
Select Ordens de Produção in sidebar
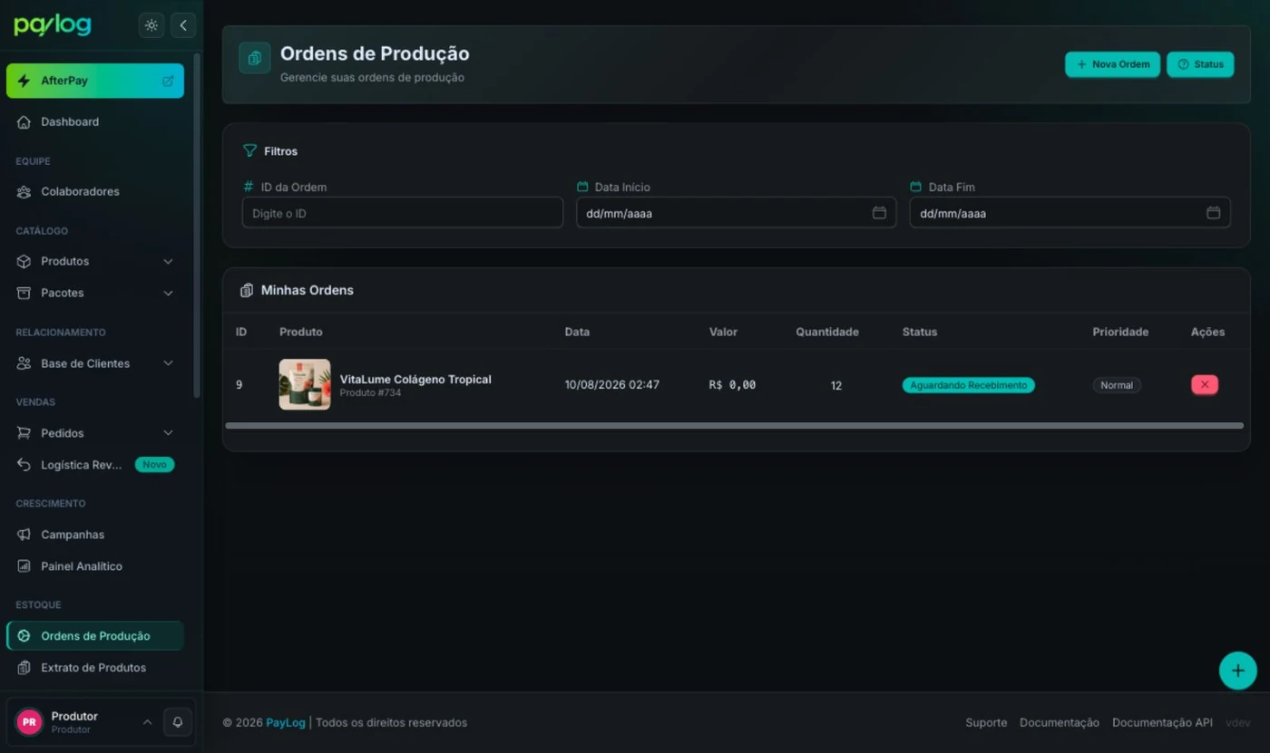(x=95, y=636)
